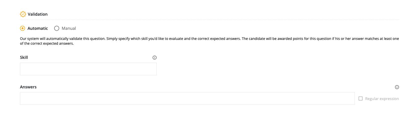This screenshot has width=419, height=125.
Task: Click the info icon beside Skill
Action: coord(155,58)
